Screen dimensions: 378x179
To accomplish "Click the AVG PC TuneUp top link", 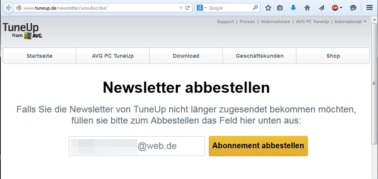I will (312, 22).
